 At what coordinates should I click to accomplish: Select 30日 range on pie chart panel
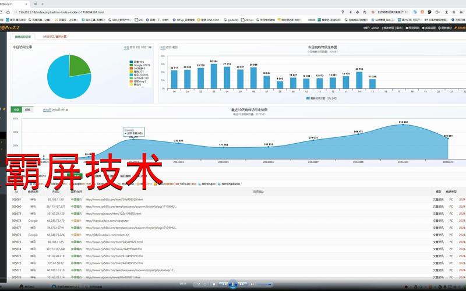pyautogui.click(x=143, y=47)
